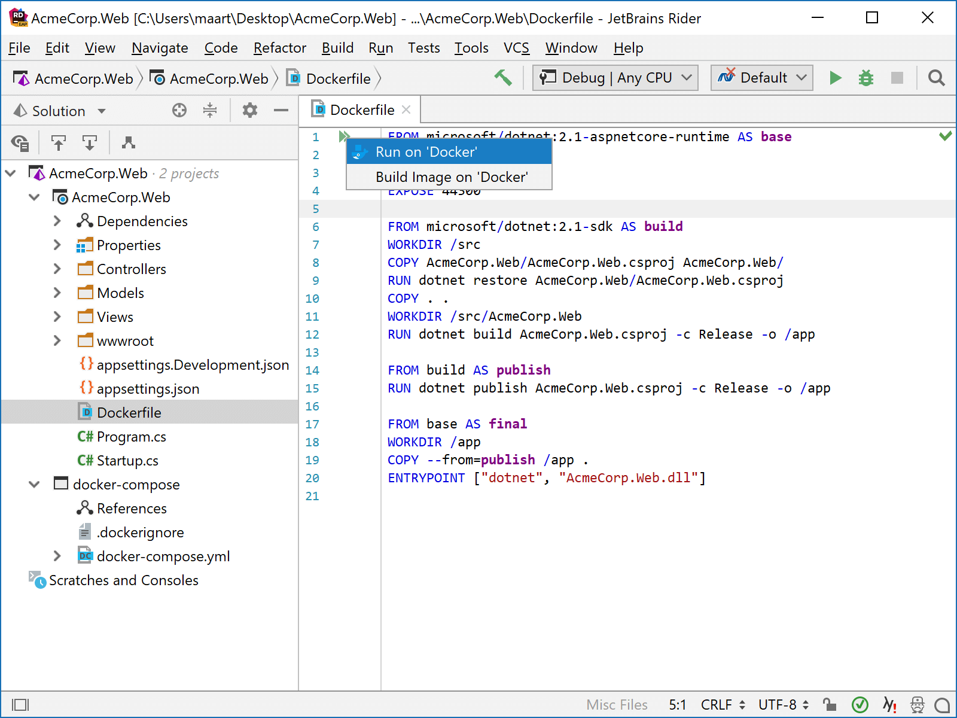Select the References node under docker-compose
957x718 pixels.
122,509
